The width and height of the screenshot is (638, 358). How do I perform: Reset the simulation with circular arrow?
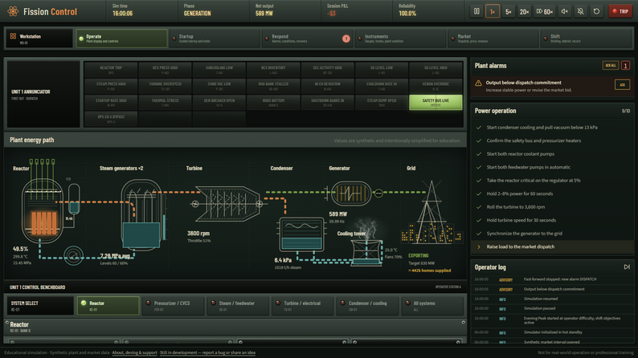click(596, 11)
